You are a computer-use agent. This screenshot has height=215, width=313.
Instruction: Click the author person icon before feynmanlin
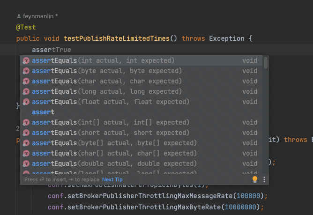coord(19,16)
